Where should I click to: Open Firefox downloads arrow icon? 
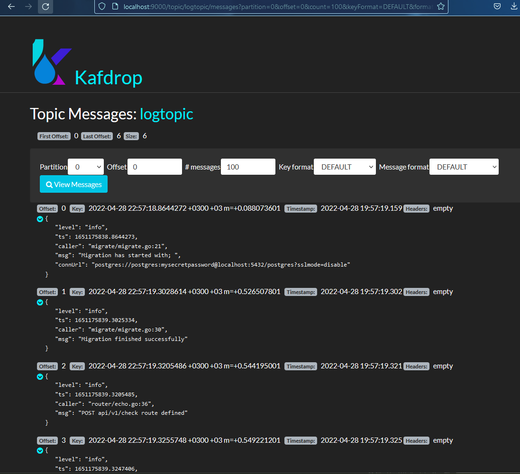514,7
